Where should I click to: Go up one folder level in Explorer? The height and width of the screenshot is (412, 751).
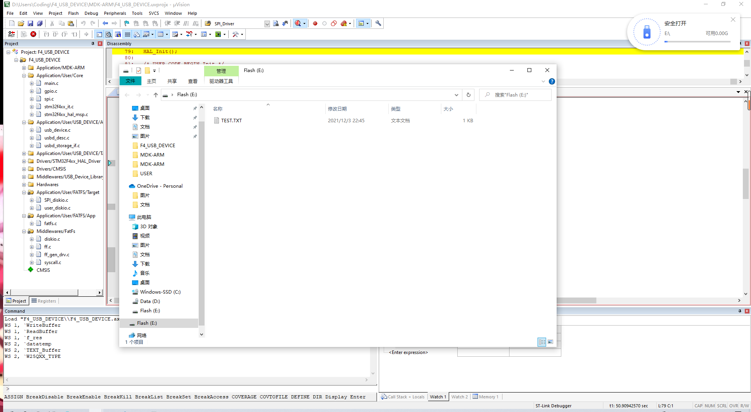156,95
